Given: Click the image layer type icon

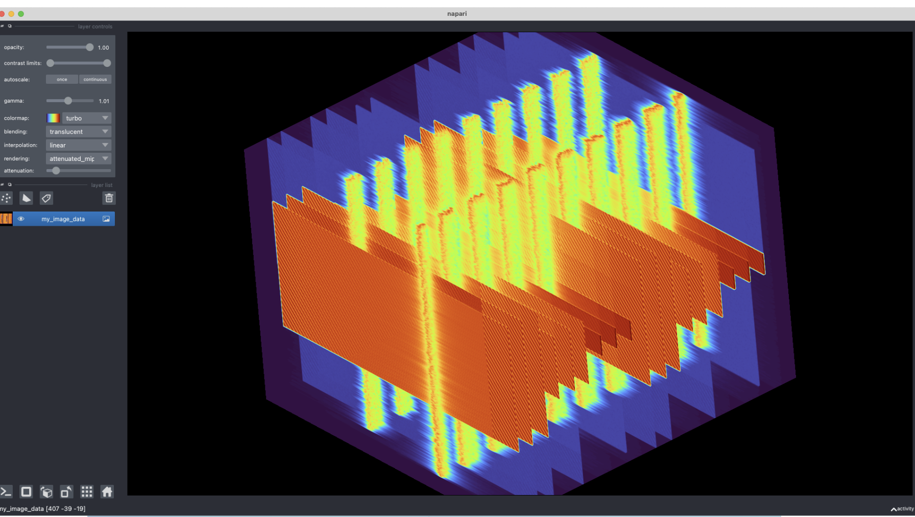Looking at the screenshot, I should pyautogui.click(x=106, y=219).
